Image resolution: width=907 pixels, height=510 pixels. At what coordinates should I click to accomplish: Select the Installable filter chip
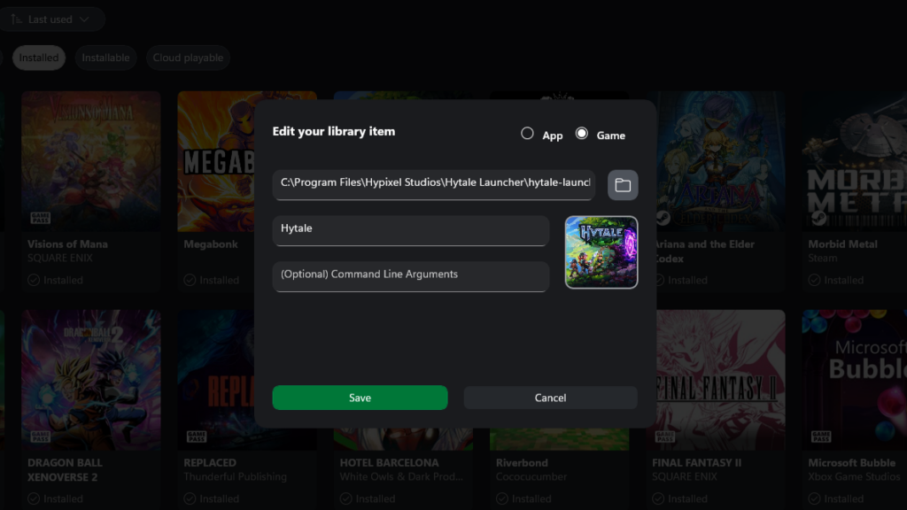(105, 58)
